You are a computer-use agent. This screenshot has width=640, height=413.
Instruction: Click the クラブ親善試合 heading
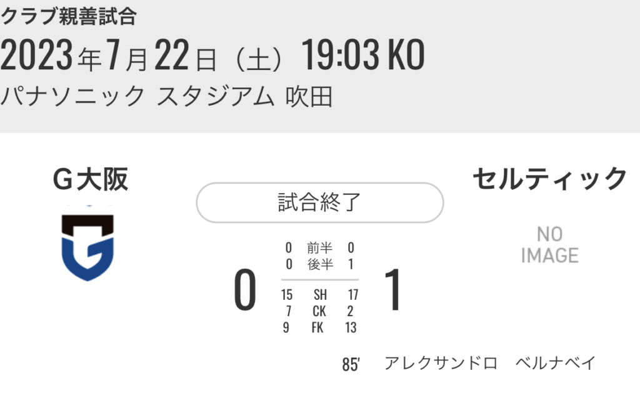[x=68, y=17]
